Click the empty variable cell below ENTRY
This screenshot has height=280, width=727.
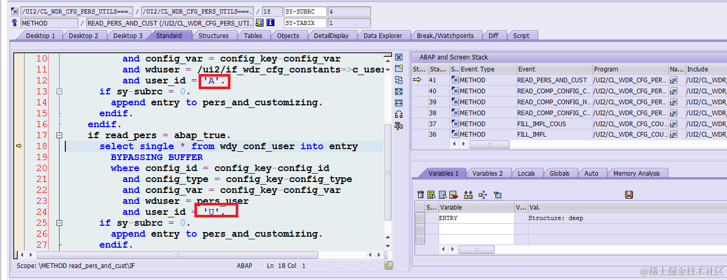point(476,229)
